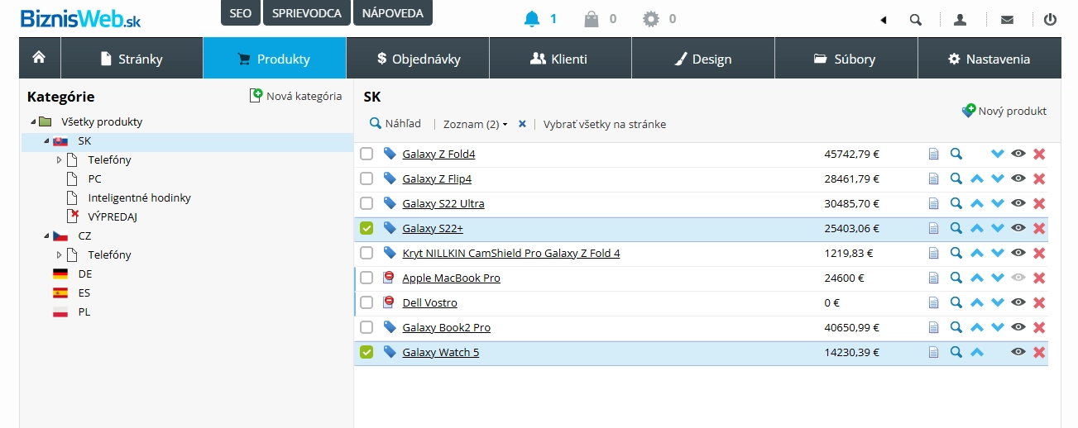The height and width of the screenshot is (428, 1078).
Task: Move Galaxy Z Flip4 down
Action: click(x=997, y=178)
